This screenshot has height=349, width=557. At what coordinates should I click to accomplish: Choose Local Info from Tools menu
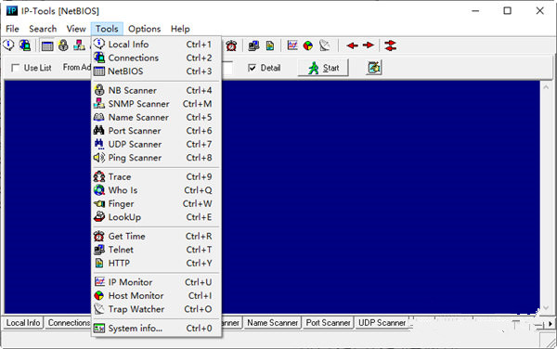[156, 45]
